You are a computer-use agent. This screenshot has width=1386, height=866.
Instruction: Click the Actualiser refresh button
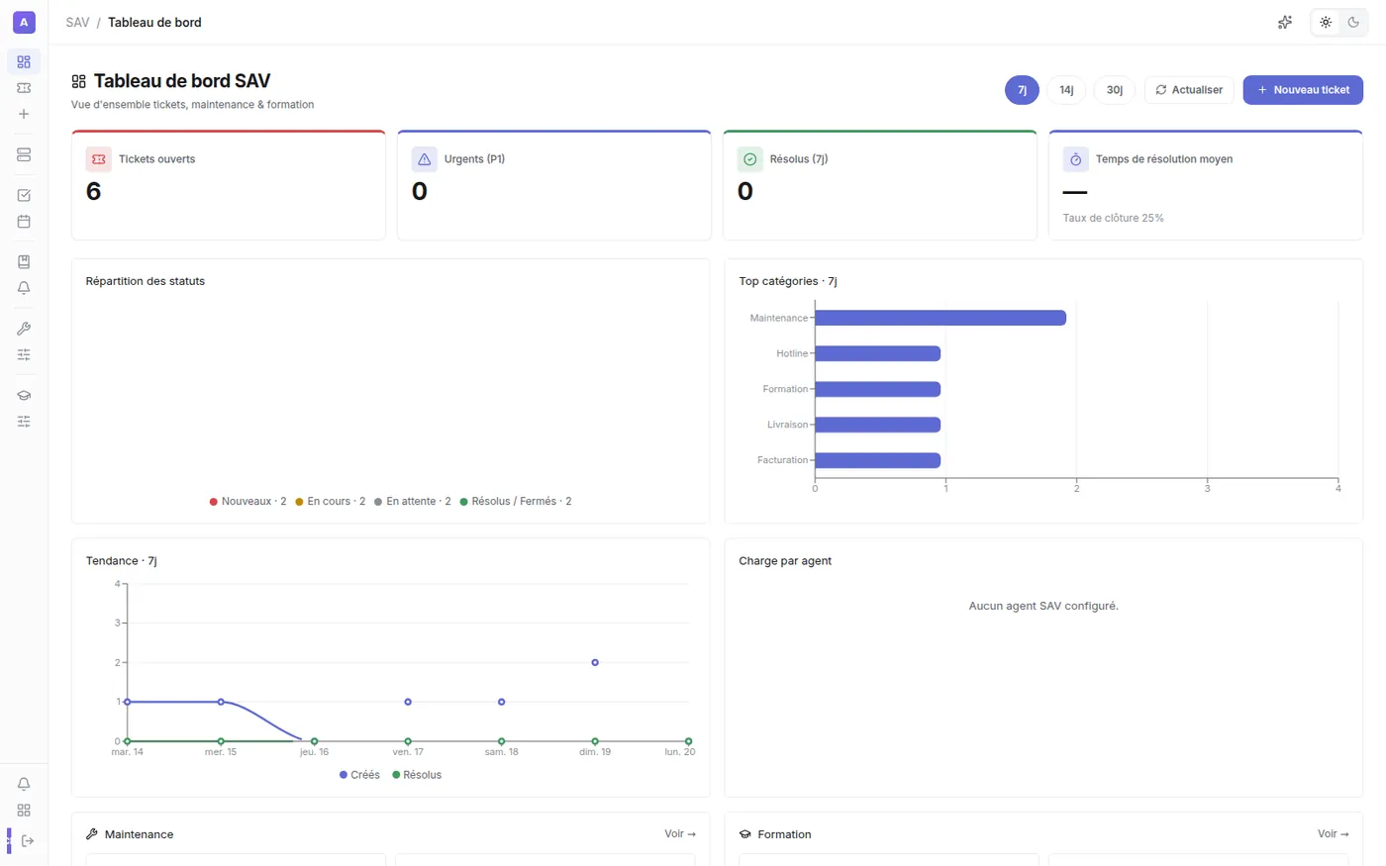click(x=1189, y=90)
